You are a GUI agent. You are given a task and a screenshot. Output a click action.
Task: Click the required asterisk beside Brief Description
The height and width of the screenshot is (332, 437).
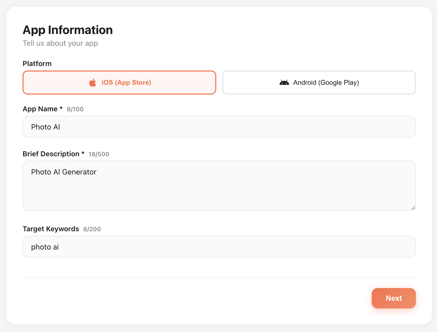point(83,153)
